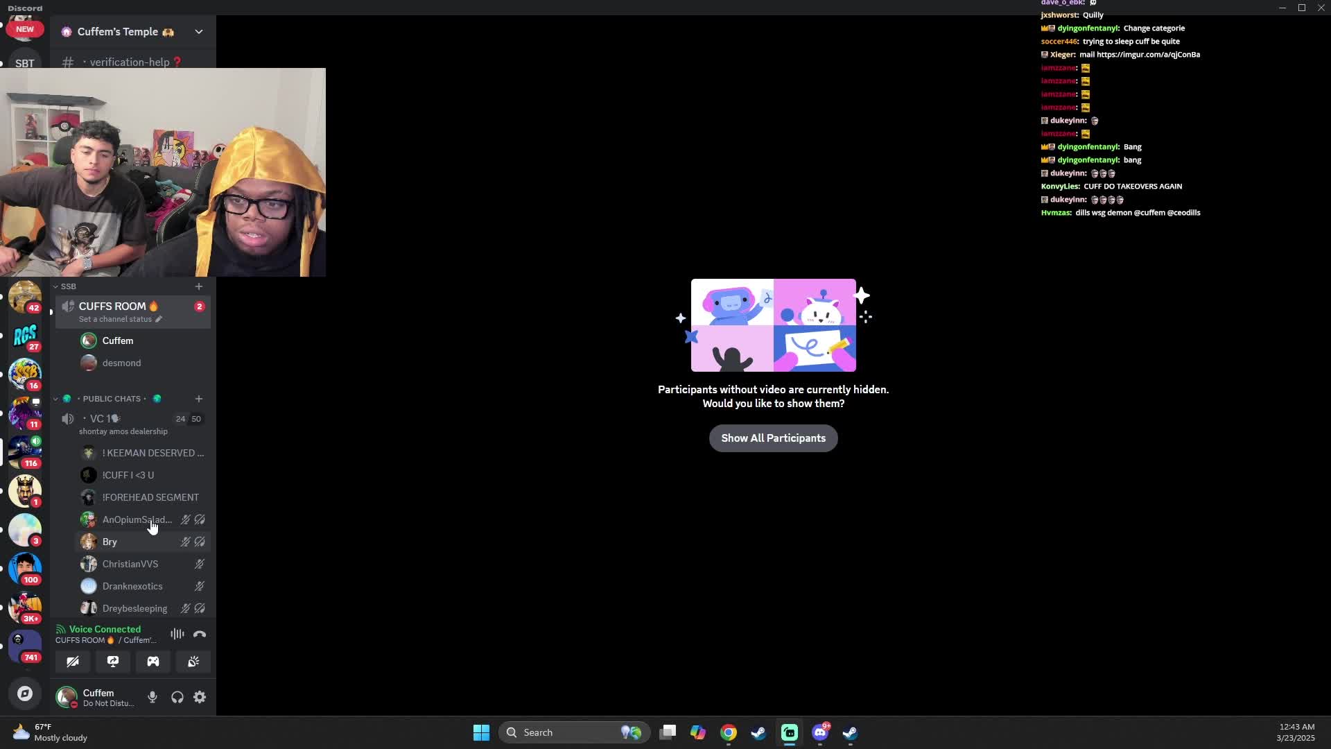Select user Bry in VC 1
This screenshot has width=1331, height=749.
pos(110,542)
